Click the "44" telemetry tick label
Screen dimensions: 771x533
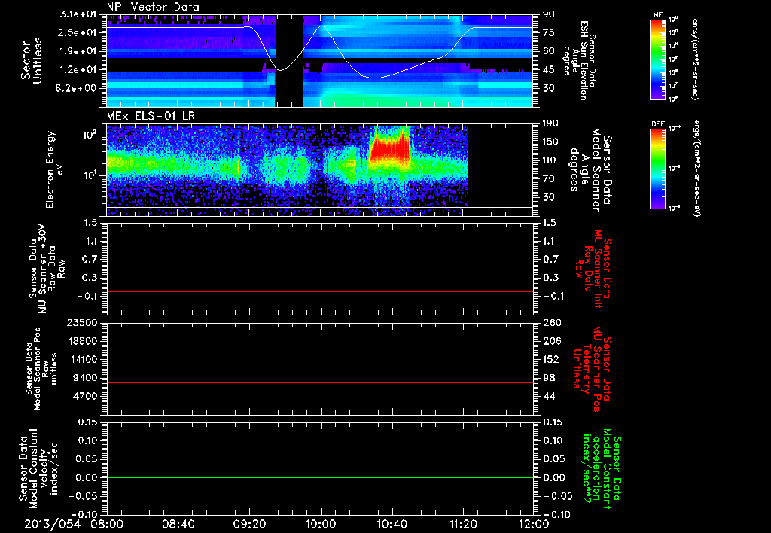(x=548, y=396)
